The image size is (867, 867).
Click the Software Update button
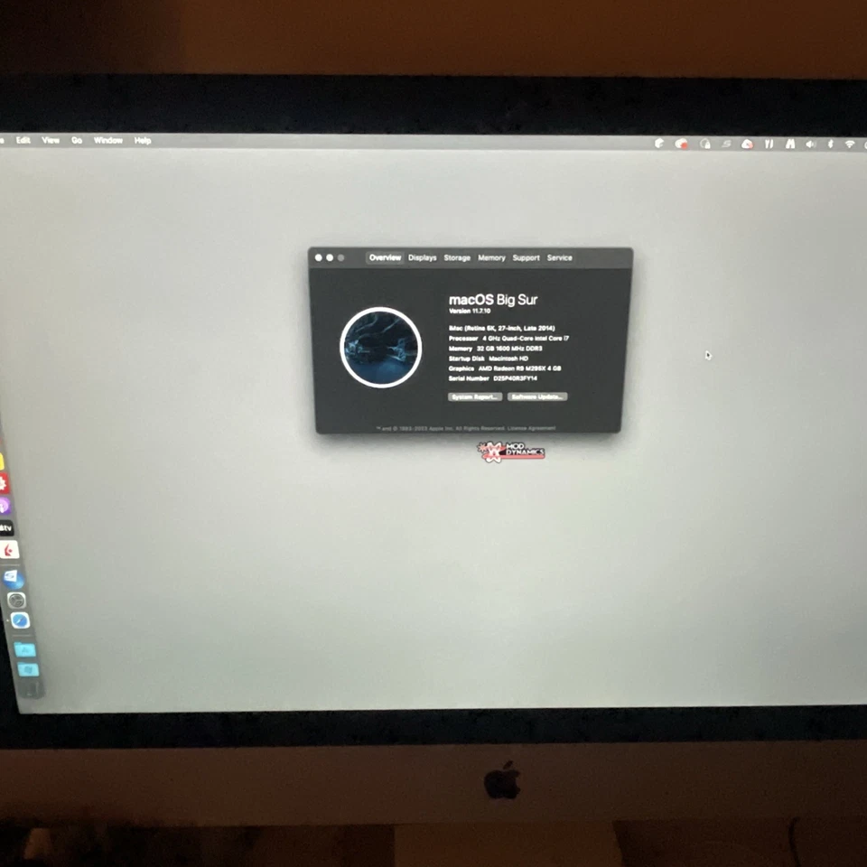point(538,396)
